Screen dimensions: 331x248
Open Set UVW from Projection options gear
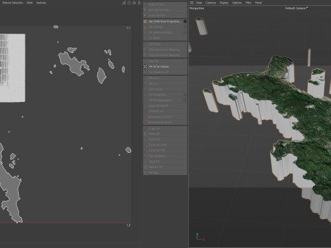tap(185, 21)
